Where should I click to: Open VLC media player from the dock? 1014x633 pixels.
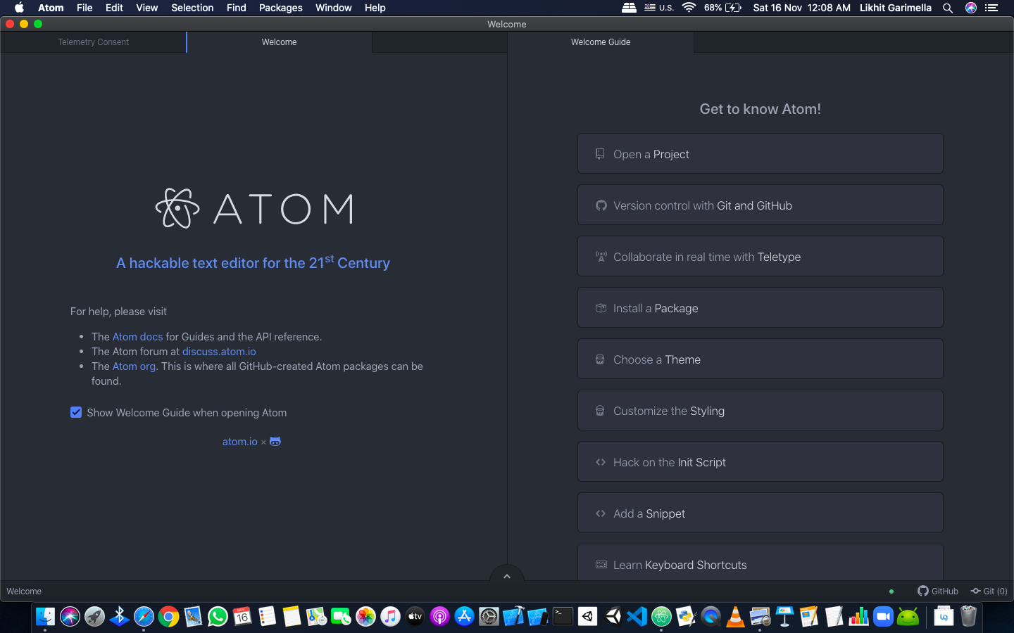(x=735, y=617)
